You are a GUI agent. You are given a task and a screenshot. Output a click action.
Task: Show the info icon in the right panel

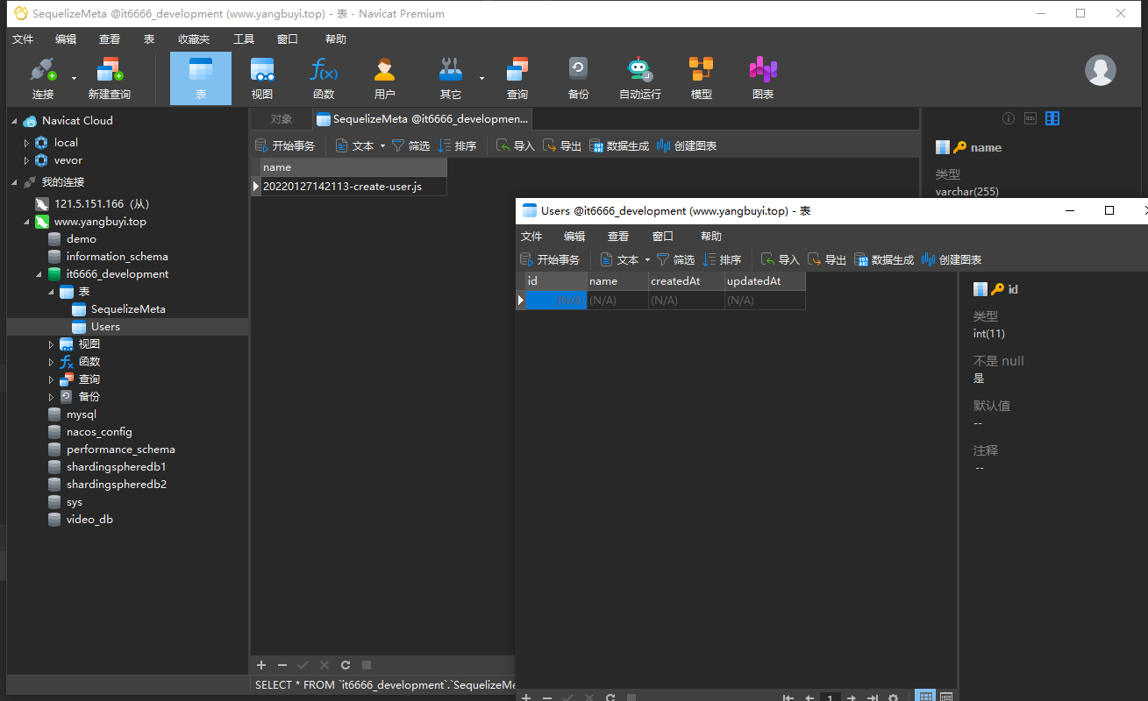(1009, 118)
